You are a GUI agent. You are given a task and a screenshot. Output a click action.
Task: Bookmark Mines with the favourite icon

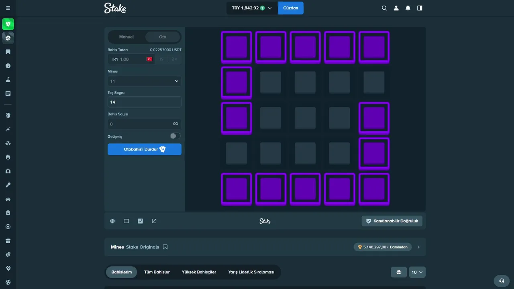click(x=165, y=247)
